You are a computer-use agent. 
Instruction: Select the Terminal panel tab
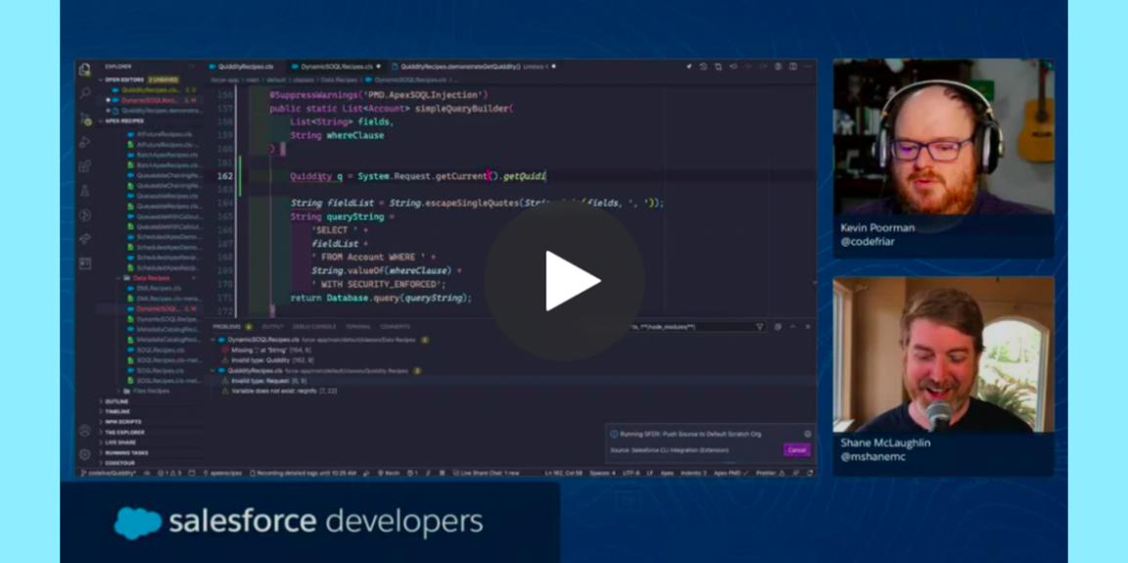coord(357,326)
